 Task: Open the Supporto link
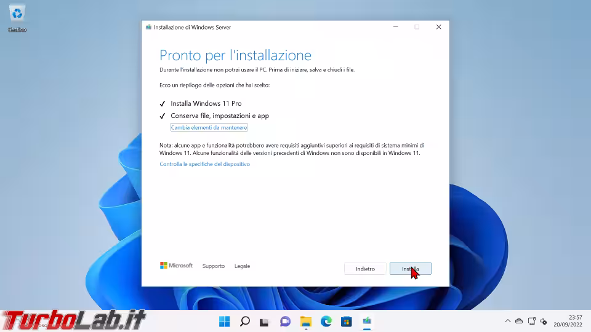(x=214, y=266)
